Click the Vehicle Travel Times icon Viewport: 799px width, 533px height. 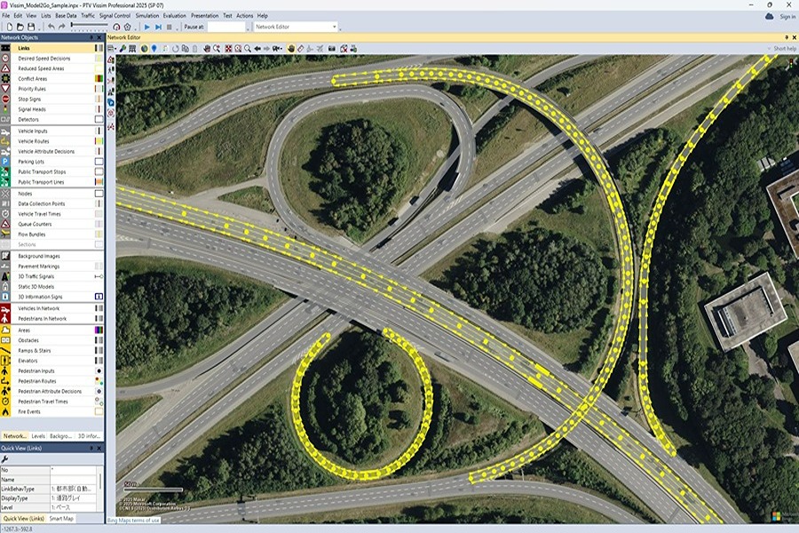pyautogui.click(x=5, y=214)
